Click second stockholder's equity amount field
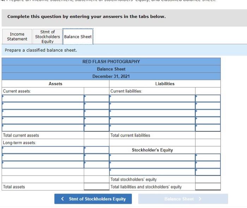This screenshot has width=247, height=208. (x=208, y=165)
